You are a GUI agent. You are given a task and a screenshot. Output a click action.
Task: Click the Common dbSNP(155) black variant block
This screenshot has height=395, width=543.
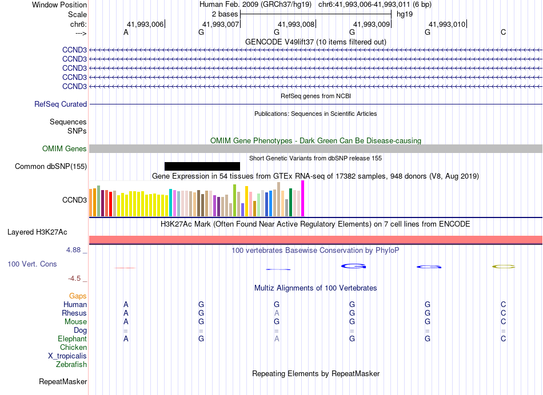(x=202, y=166)
